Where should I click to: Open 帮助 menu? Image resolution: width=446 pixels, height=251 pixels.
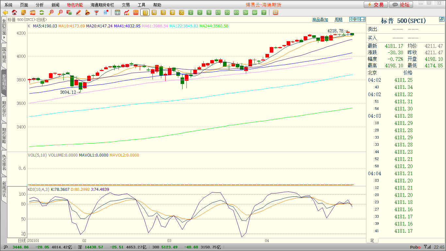click(x=157, y=5)
